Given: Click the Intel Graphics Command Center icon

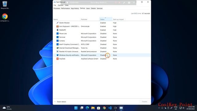Looking at the screenshot, I should click(x=58, y=44).
